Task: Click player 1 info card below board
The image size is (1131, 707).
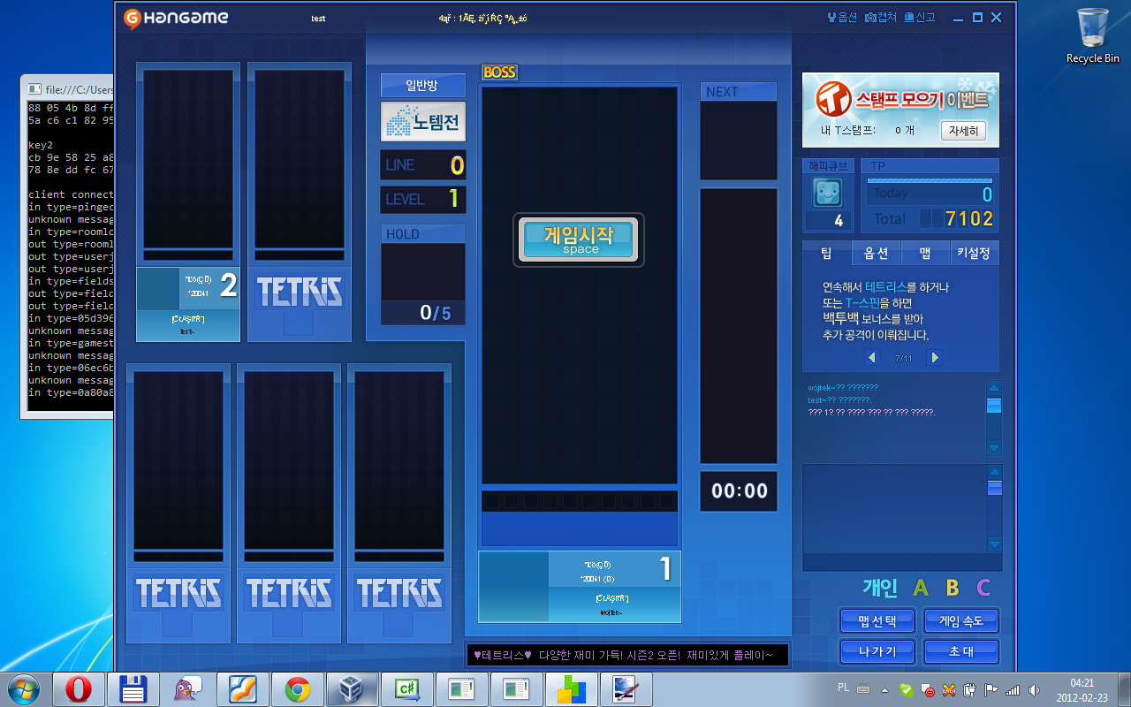Action: [580, 587]
